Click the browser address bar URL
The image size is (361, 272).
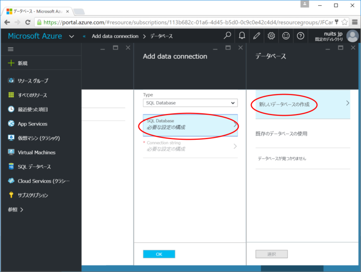click(188, 22)
